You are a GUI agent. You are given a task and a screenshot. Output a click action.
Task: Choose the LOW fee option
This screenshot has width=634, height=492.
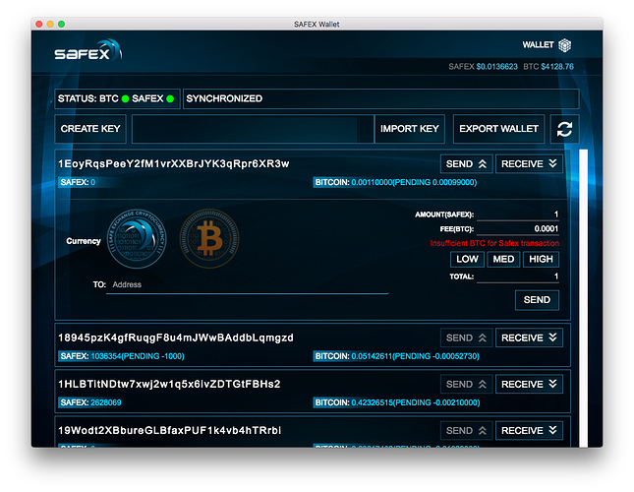coord(467,260)
